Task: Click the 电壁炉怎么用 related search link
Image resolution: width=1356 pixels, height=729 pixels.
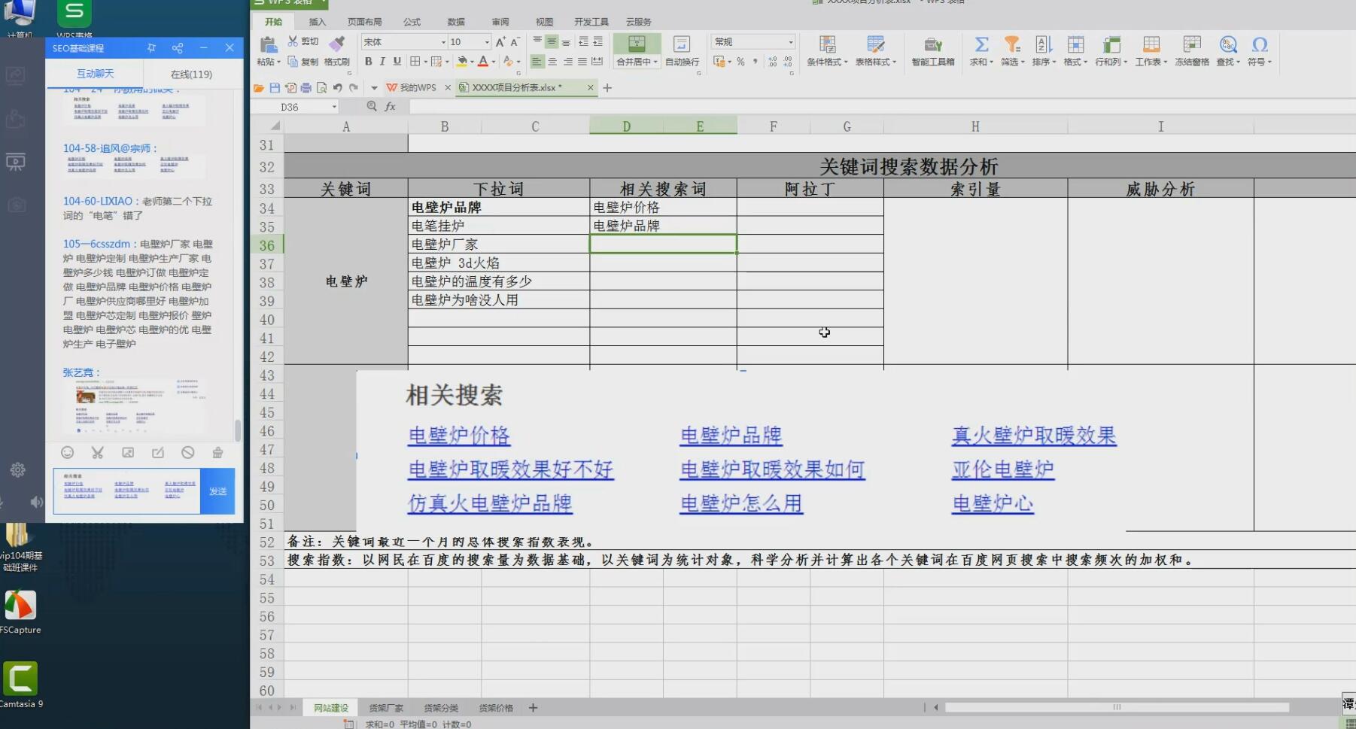Action: pos(741,503)
